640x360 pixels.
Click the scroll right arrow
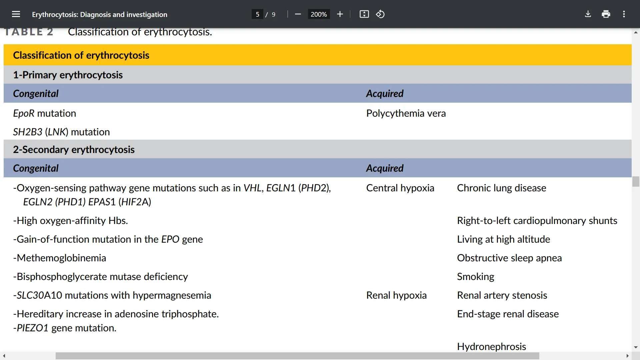tap(628, 356)
